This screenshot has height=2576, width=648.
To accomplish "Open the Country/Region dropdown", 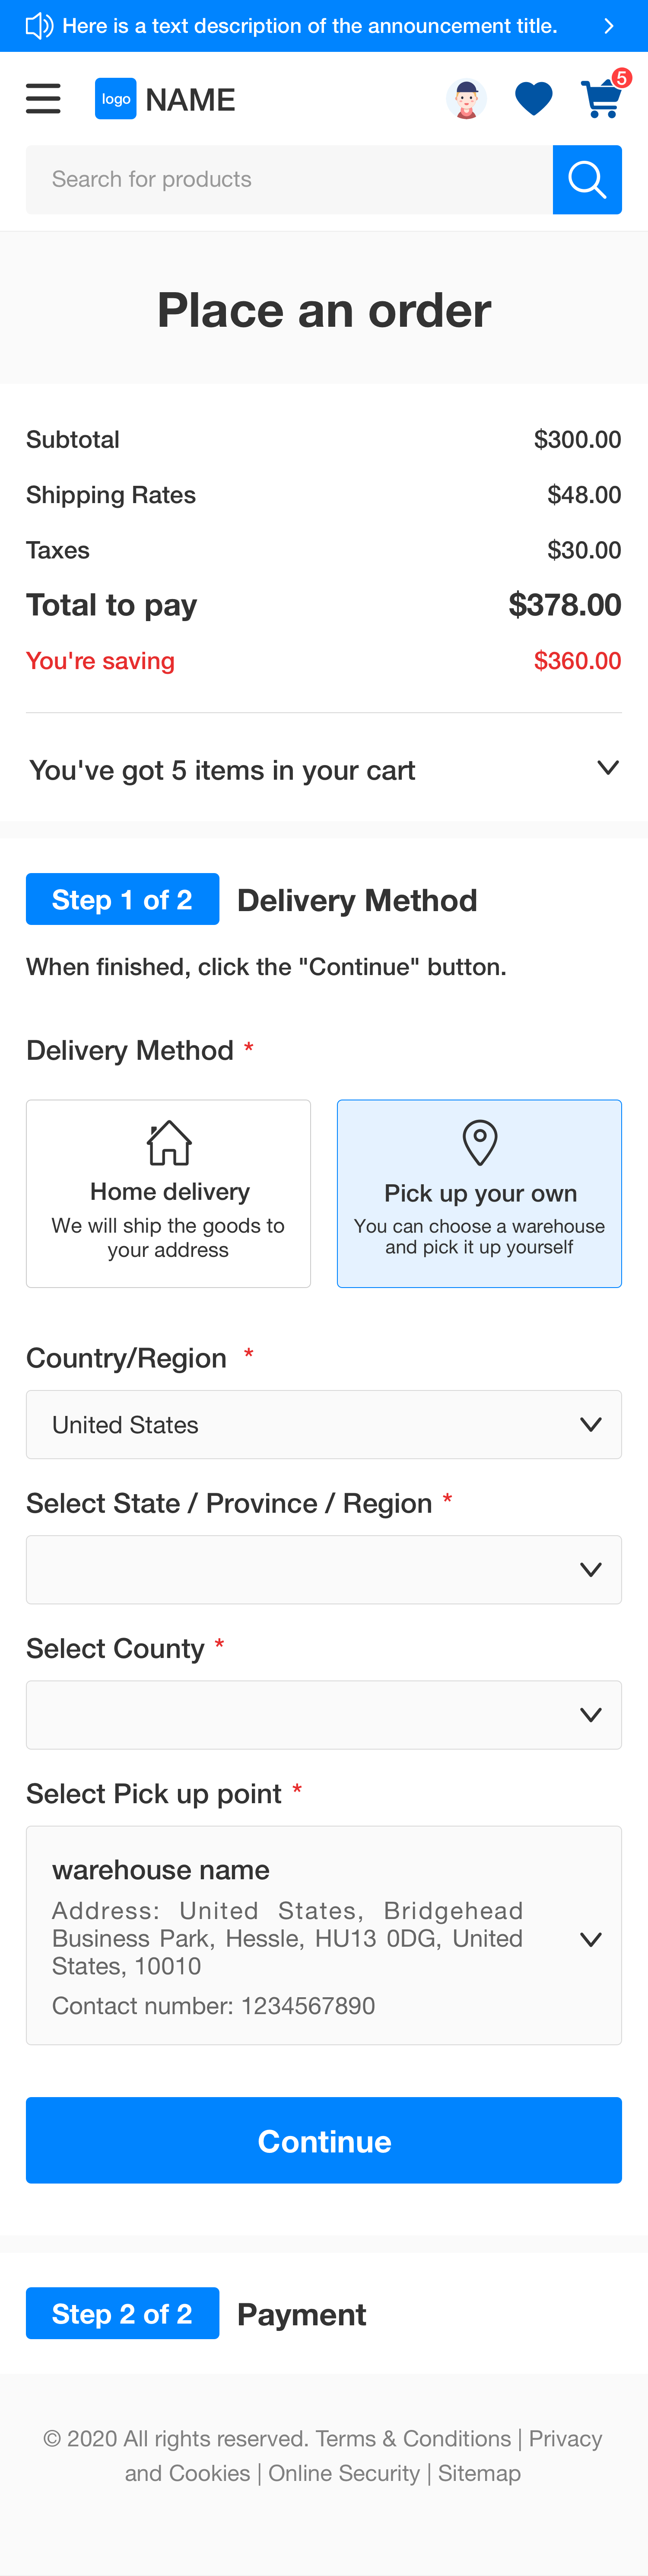I will pyautogui.click(x=324, y=1424).
